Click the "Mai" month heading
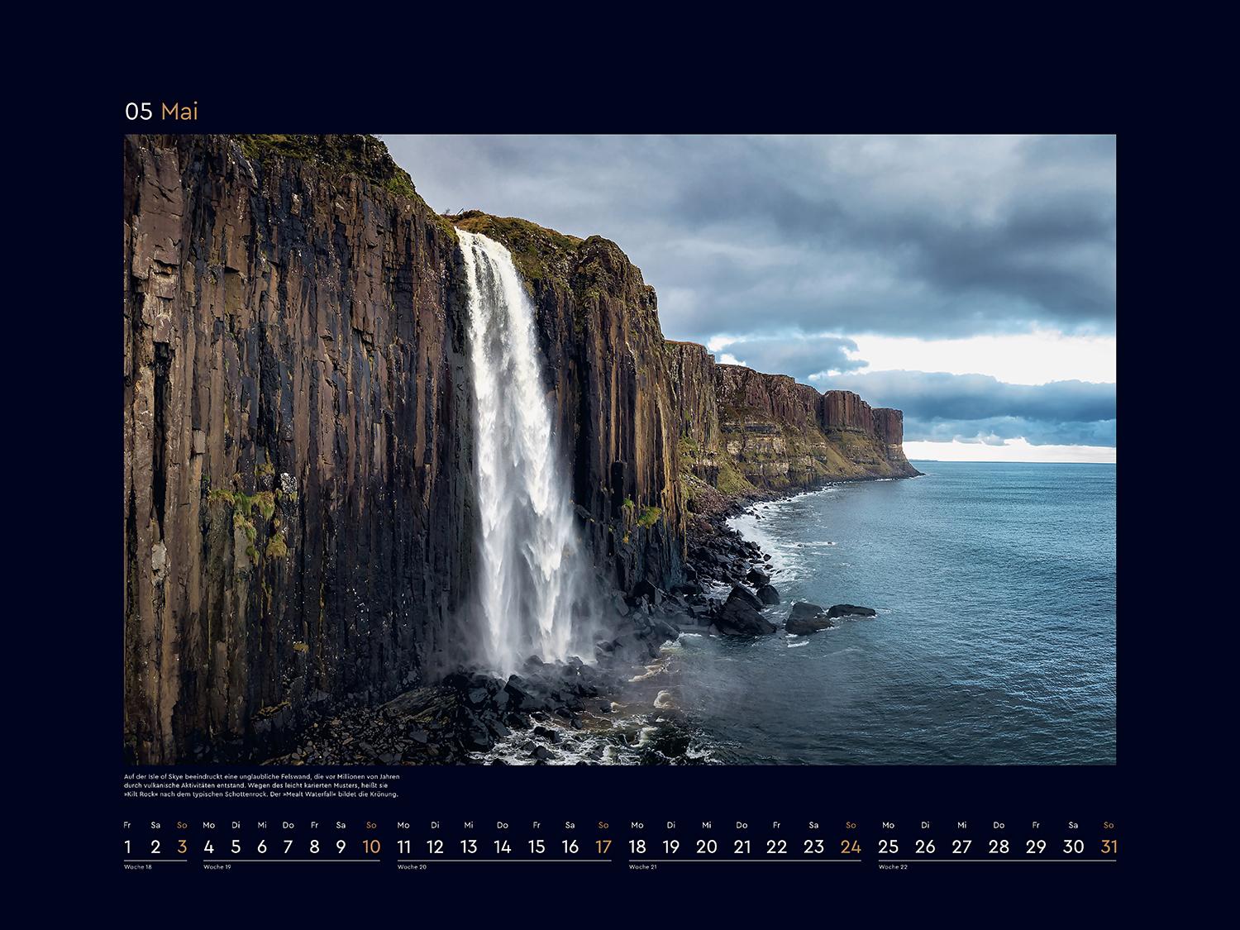 point(179,112)
